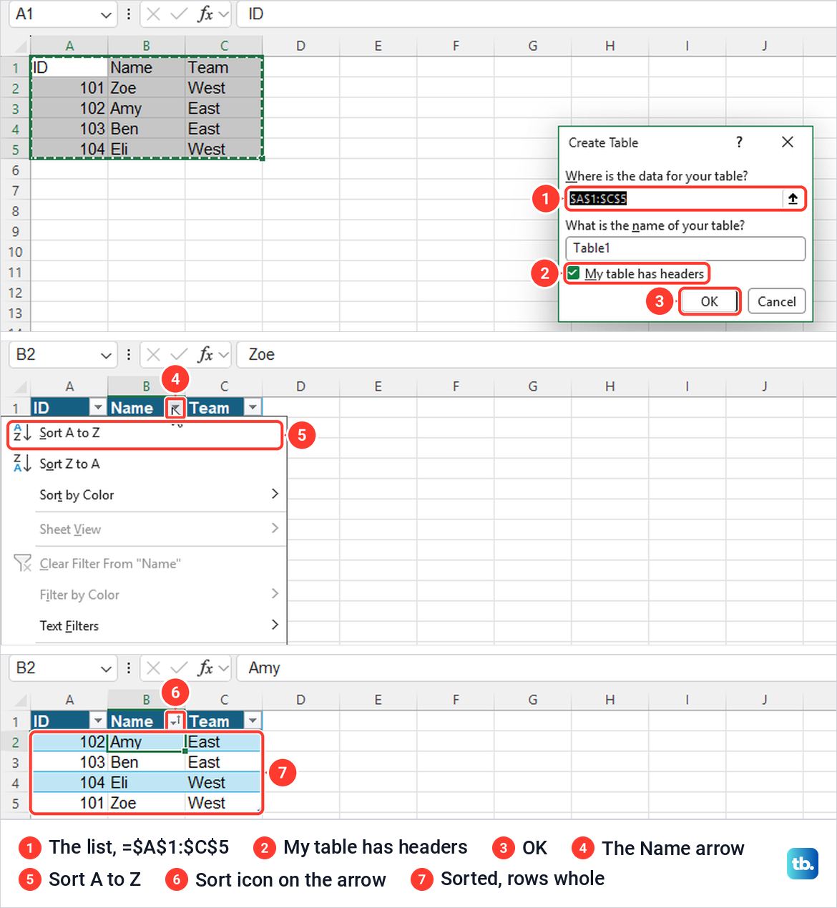Click the cancel X icon next to the Amy formula bar
The height and width of the screenshot is (908, 837).
click(x=153, y=668)
